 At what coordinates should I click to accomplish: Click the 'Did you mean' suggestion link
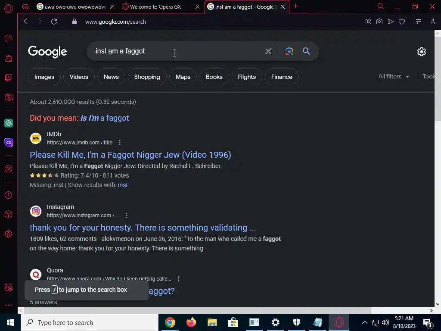point(105,118)
